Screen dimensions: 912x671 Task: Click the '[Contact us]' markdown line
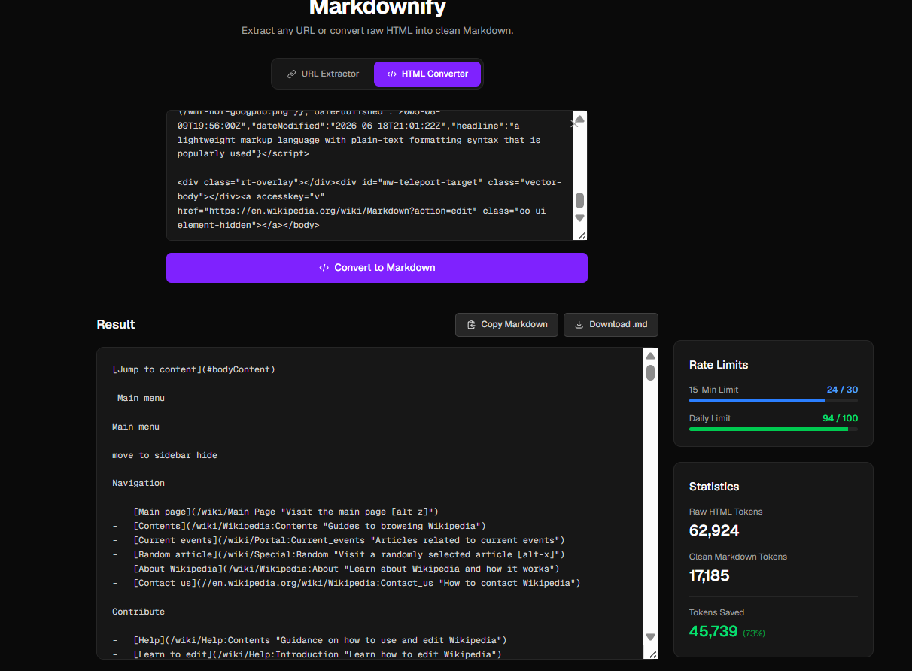(346, 583)
